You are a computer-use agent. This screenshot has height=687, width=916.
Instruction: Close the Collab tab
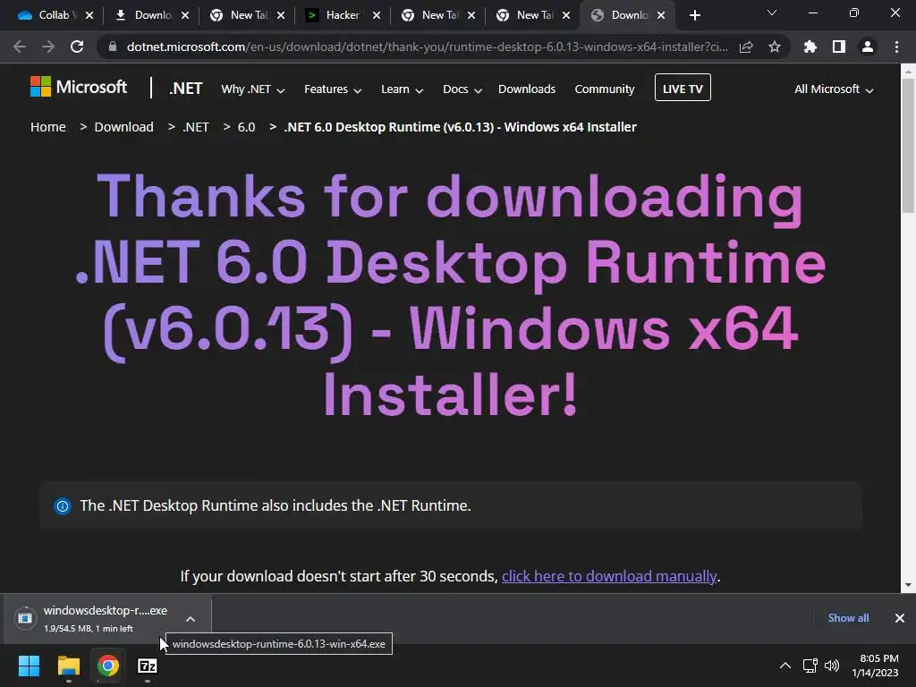tap(89, 16)
